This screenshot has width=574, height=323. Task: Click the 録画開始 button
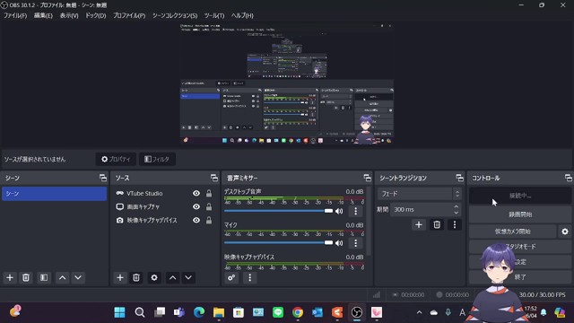520,214
